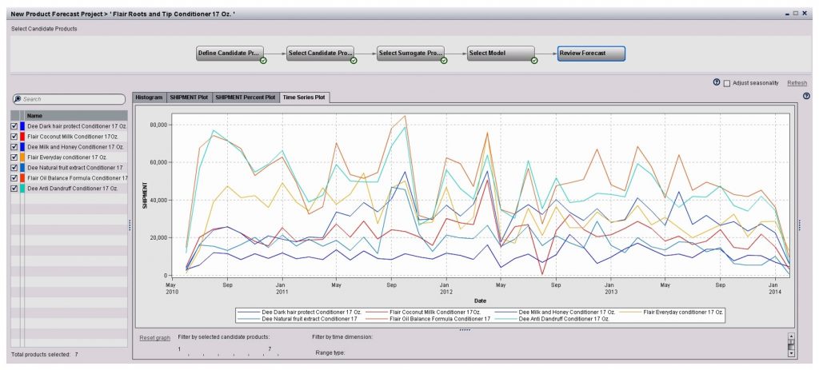Screen dimensions: 819x370
Task: Go to Select Surrogate Products step
Action: 411,54
